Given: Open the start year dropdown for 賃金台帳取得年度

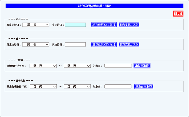Looking at the screenshot, I should (x=43, y=86).
